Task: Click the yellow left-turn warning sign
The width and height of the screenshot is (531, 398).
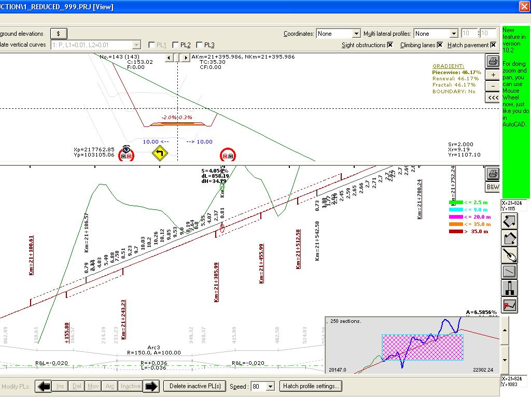Action: tap(160, 153)
